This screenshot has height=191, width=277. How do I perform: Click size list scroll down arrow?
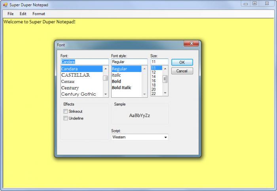165,93
